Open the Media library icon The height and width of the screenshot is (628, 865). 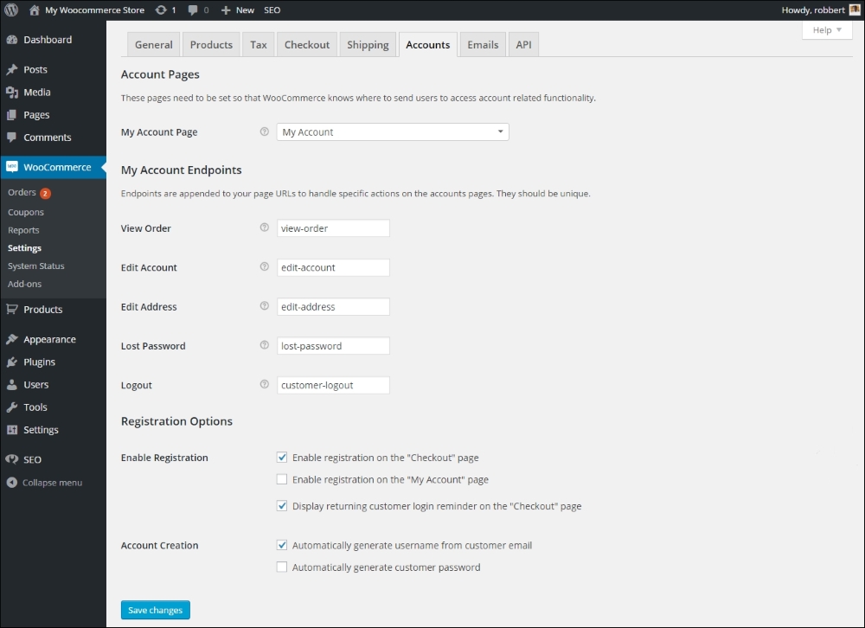click(x=13, y=92)
